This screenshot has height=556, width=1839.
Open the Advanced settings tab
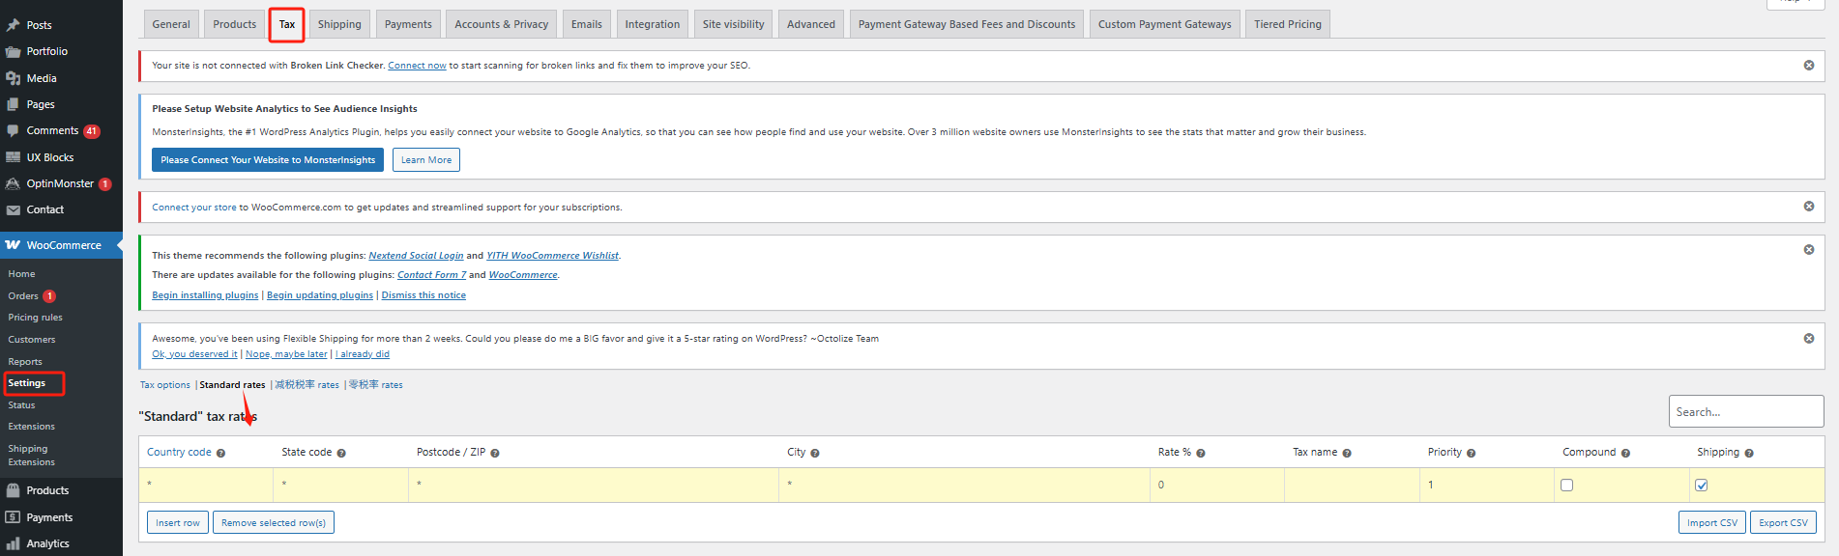[811, 24]
